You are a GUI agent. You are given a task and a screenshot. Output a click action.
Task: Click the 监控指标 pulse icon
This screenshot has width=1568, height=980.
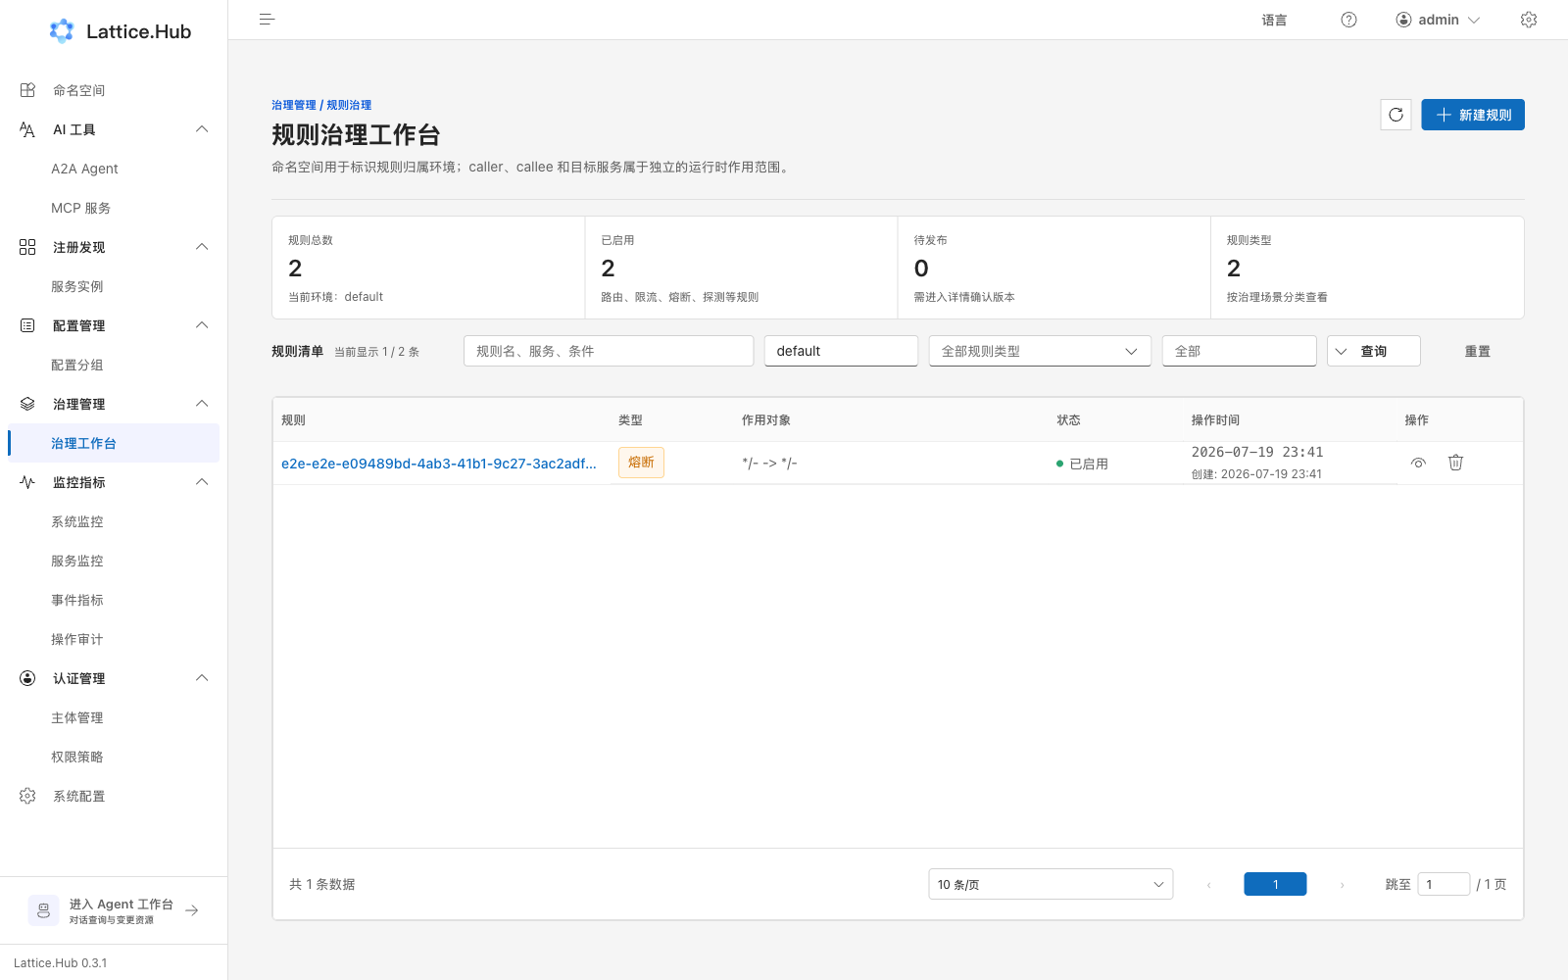coord(27,482)
